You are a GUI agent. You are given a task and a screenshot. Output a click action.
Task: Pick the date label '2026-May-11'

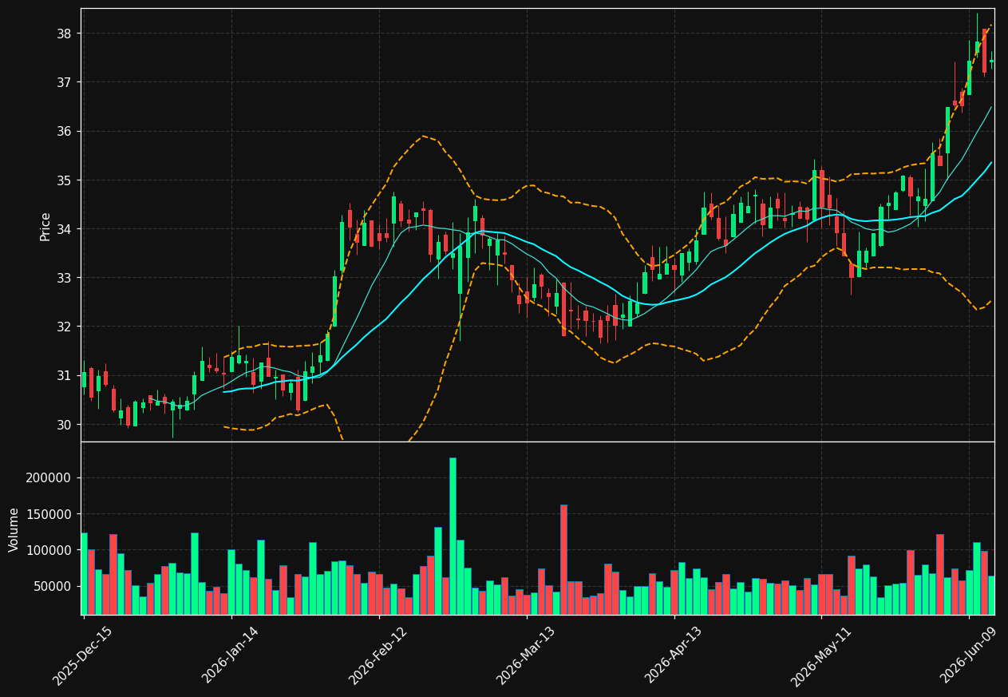tap(821, 655)
